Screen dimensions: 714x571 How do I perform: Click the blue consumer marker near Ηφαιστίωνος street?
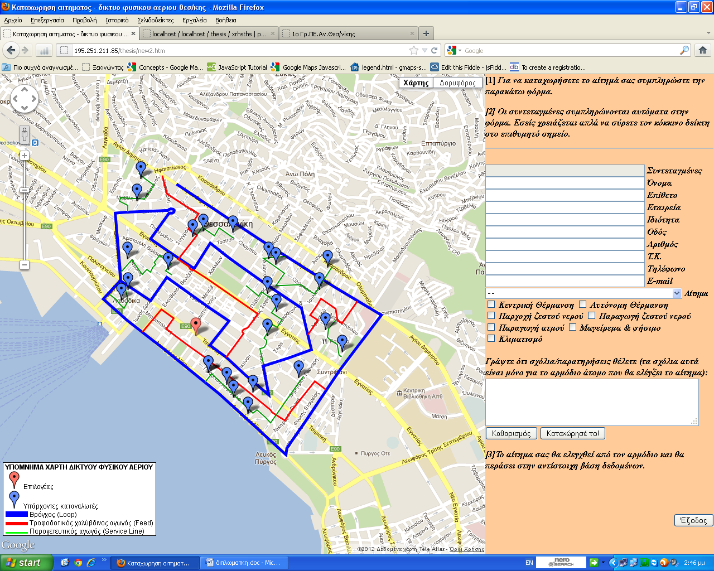pyautogui.click(x=141, y=170)
